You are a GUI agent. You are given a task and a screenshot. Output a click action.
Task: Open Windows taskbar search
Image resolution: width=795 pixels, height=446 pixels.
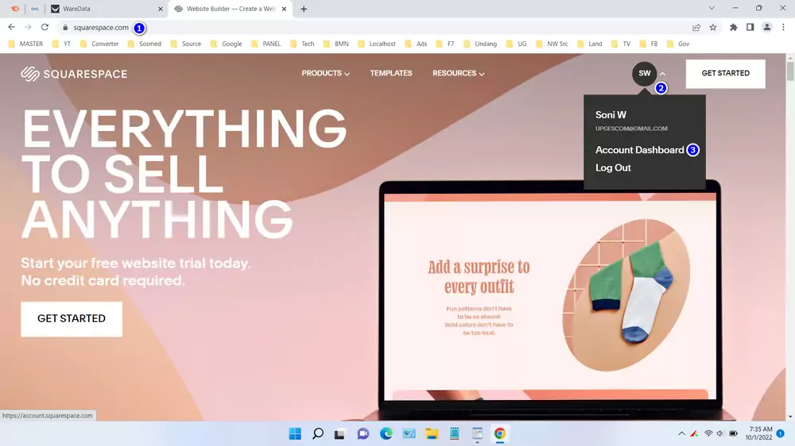click(318, 433)
